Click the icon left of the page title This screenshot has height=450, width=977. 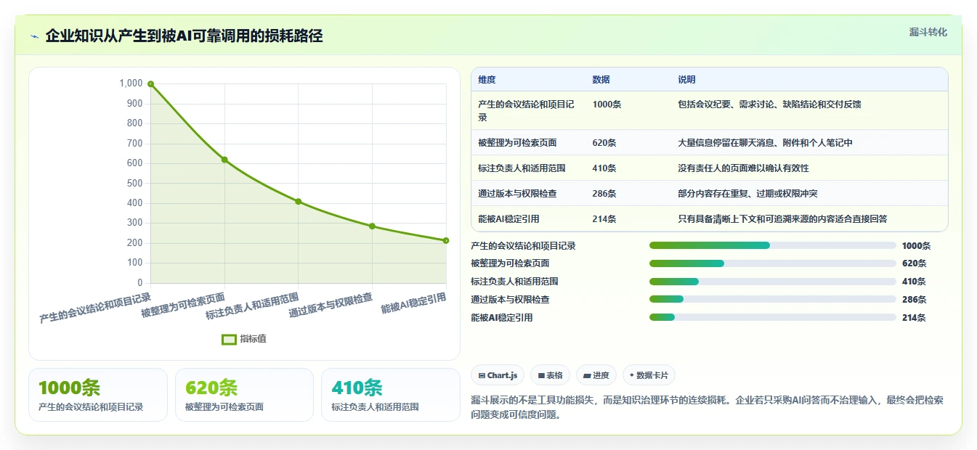tap(34, 36)
